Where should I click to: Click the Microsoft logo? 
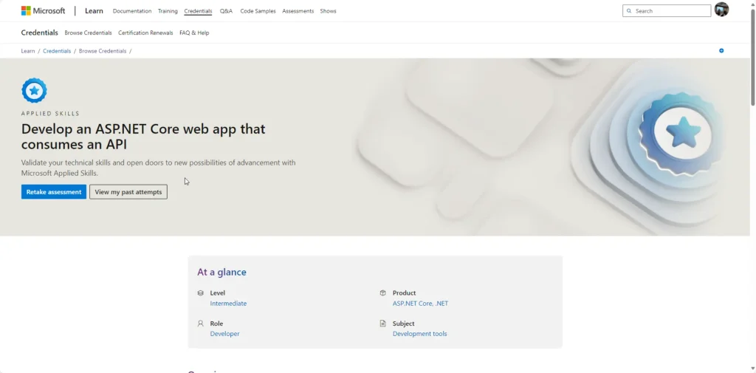tap(43, 10)
